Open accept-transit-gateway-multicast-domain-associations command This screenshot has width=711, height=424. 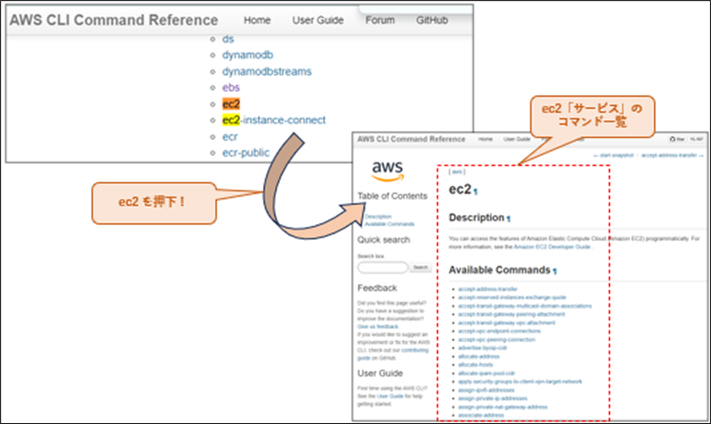point(525,306)
